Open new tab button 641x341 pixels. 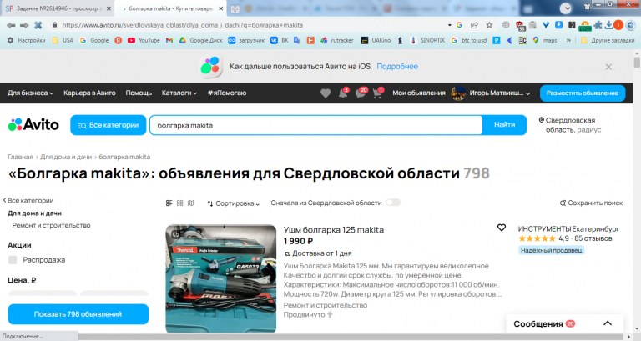pos(235,8)
